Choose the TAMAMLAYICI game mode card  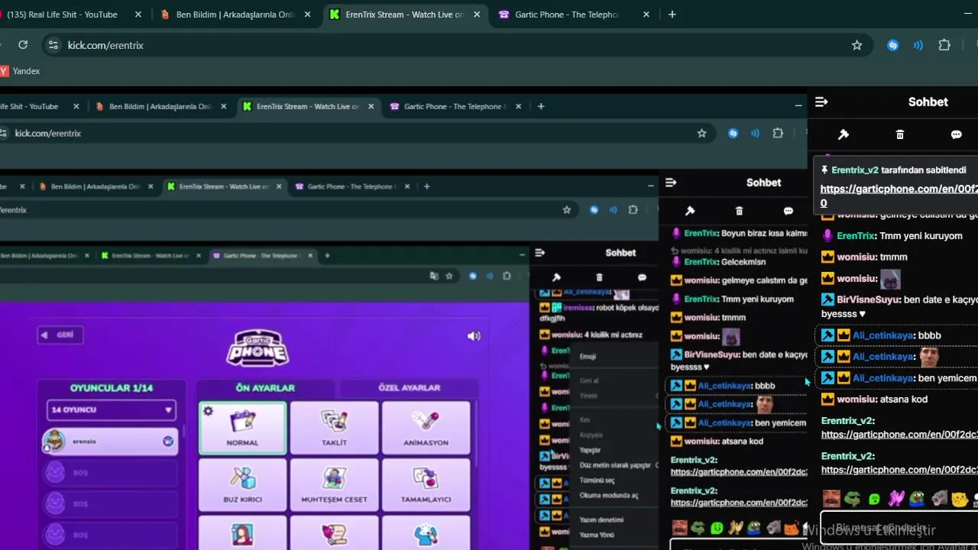point(426,484)
